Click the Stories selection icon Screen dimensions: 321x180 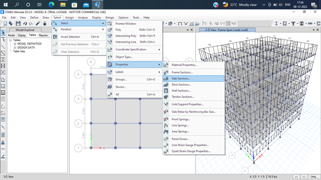pyautogui.click(x=110, y=87)
